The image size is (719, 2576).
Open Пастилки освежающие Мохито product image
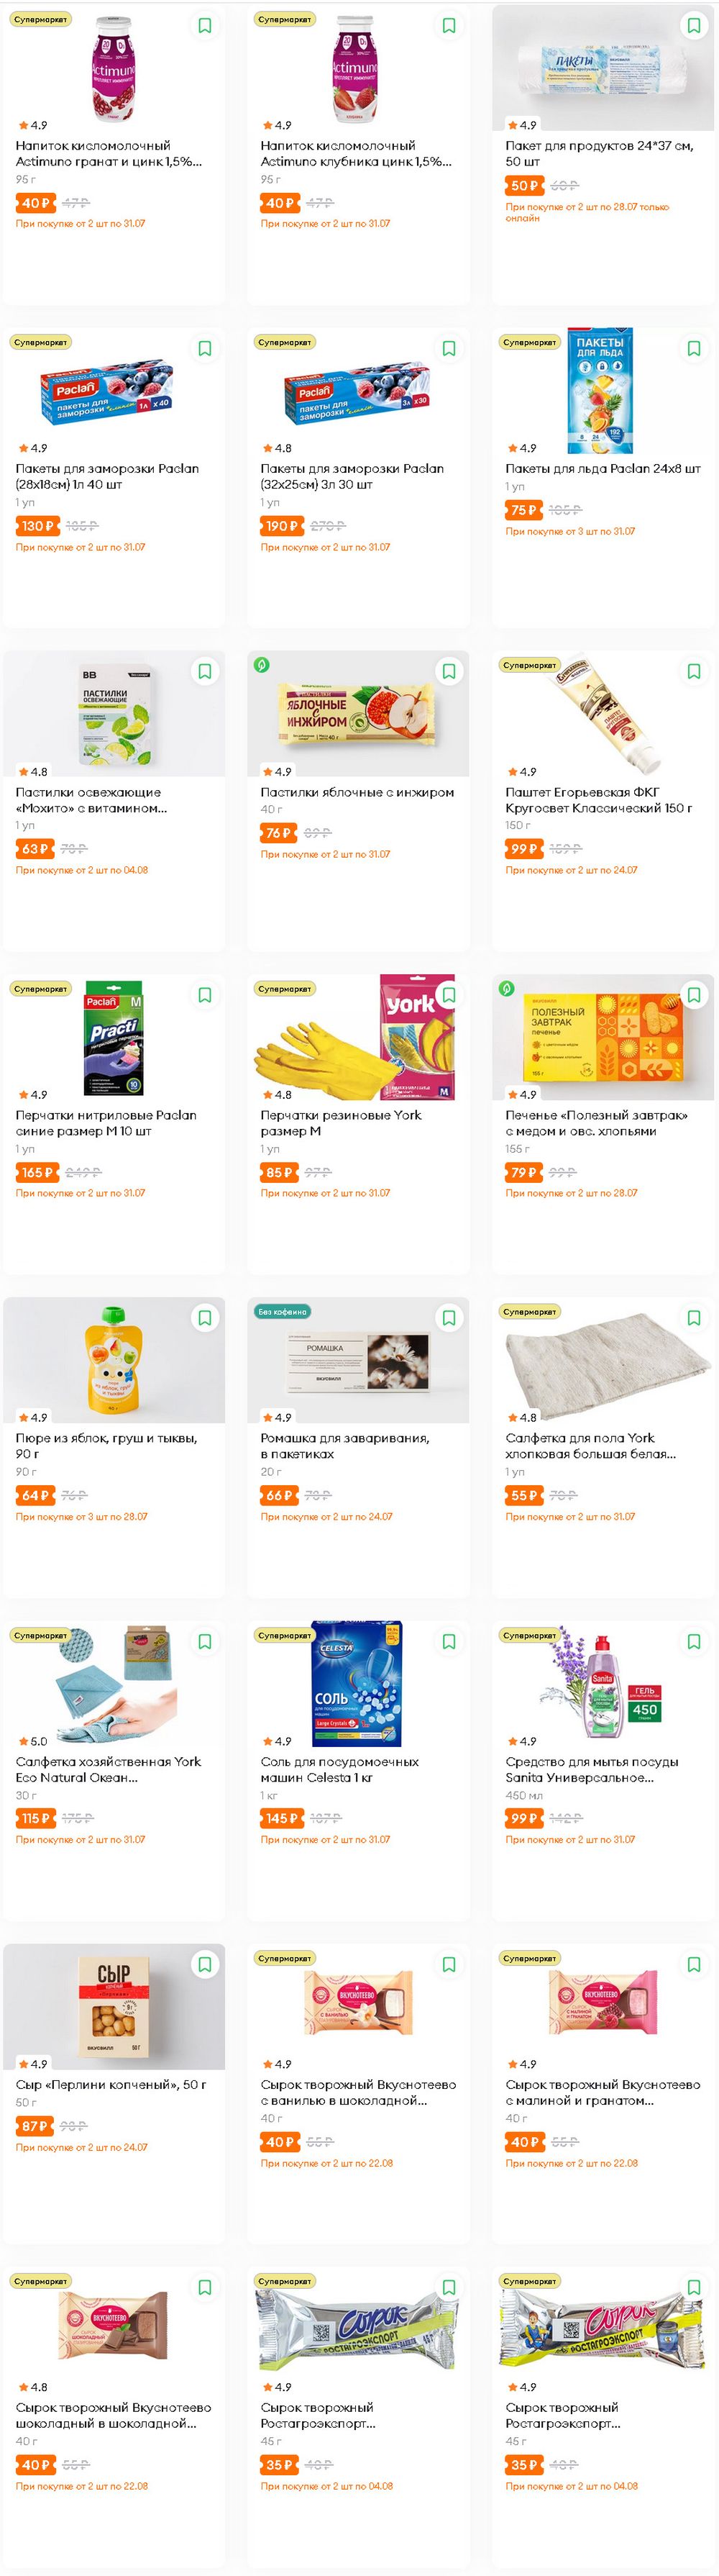(x=114, y=714)
